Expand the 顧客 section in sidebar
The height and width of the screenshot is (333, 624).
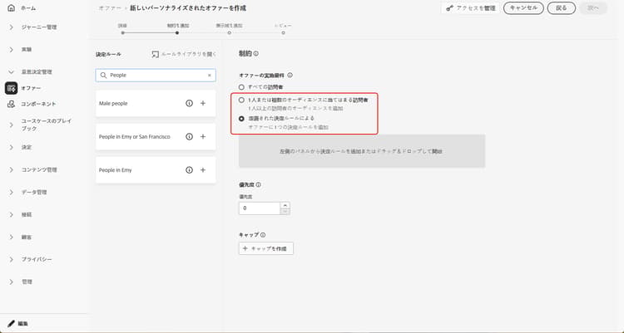tap(11, 238)
